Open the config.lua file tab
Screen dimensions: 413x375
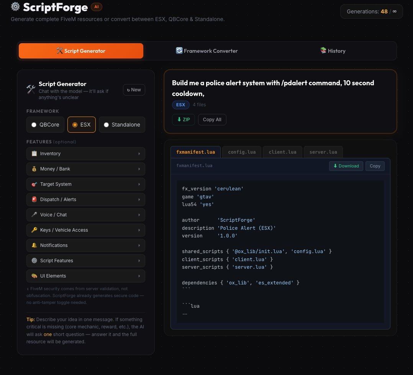point(242,152)
